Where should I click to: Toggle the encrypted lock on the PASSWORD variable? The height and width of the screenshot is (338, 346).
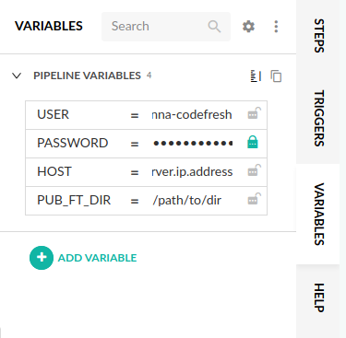(253, 142)
